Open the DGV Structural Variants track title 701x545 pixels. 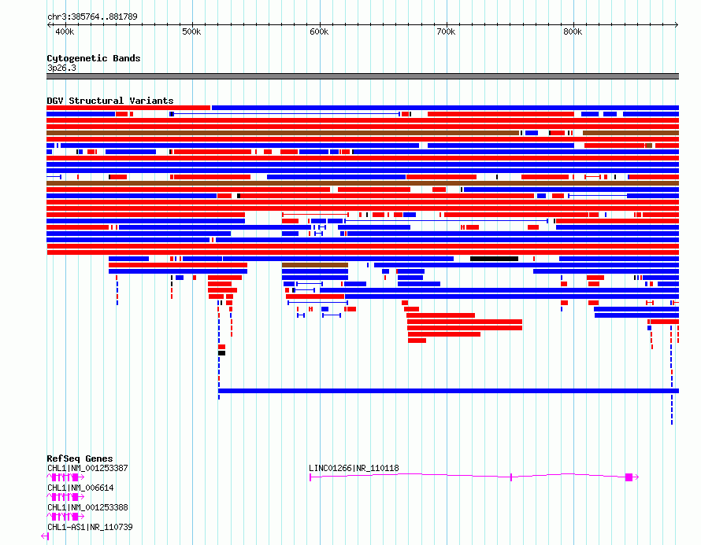tap(110, 101)
